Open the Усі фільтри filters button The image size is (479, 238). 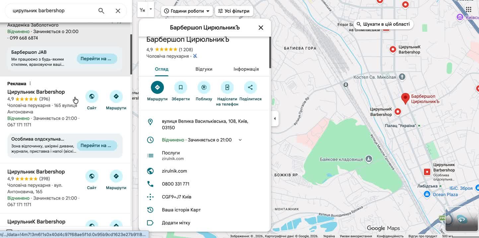[x=234, y=11]
